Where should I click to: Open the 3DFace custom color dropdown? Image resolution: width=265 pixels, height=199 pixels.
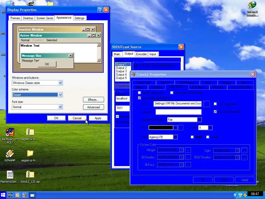pyautogui.click(x=181, y=165)
